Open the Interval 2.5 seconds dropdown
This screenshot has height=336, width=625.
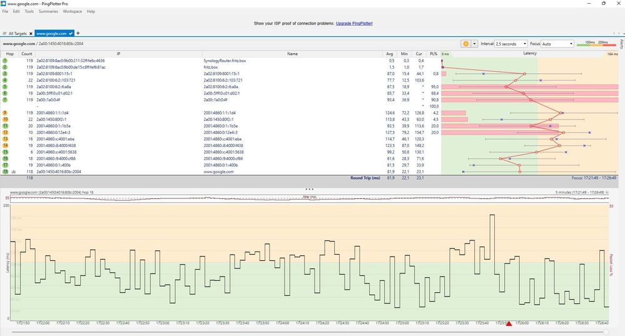511,44
